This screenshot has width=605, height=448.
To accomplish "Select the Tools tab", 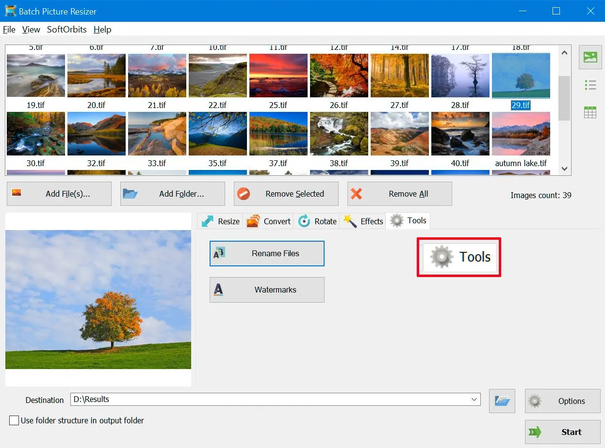I will tap(408, 220).
